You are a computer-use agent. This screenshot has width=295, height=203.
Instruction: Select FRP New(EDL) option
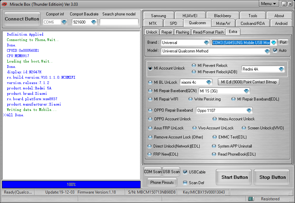[149, 154]
